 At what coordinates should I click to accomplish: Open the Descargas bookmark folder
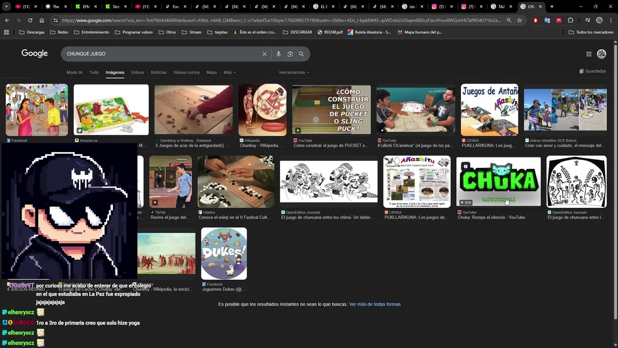(x=32, y=32)
